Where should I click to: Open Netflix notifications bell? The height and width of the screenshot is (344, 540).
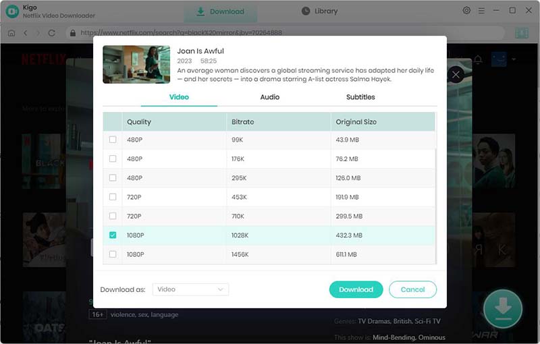(478, 59)
